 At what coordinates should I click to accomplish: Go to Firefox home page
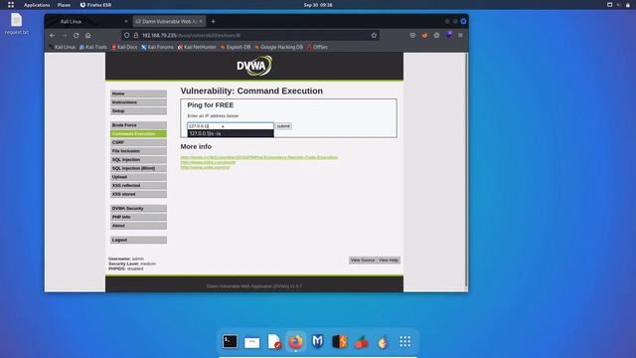[88, 36]
